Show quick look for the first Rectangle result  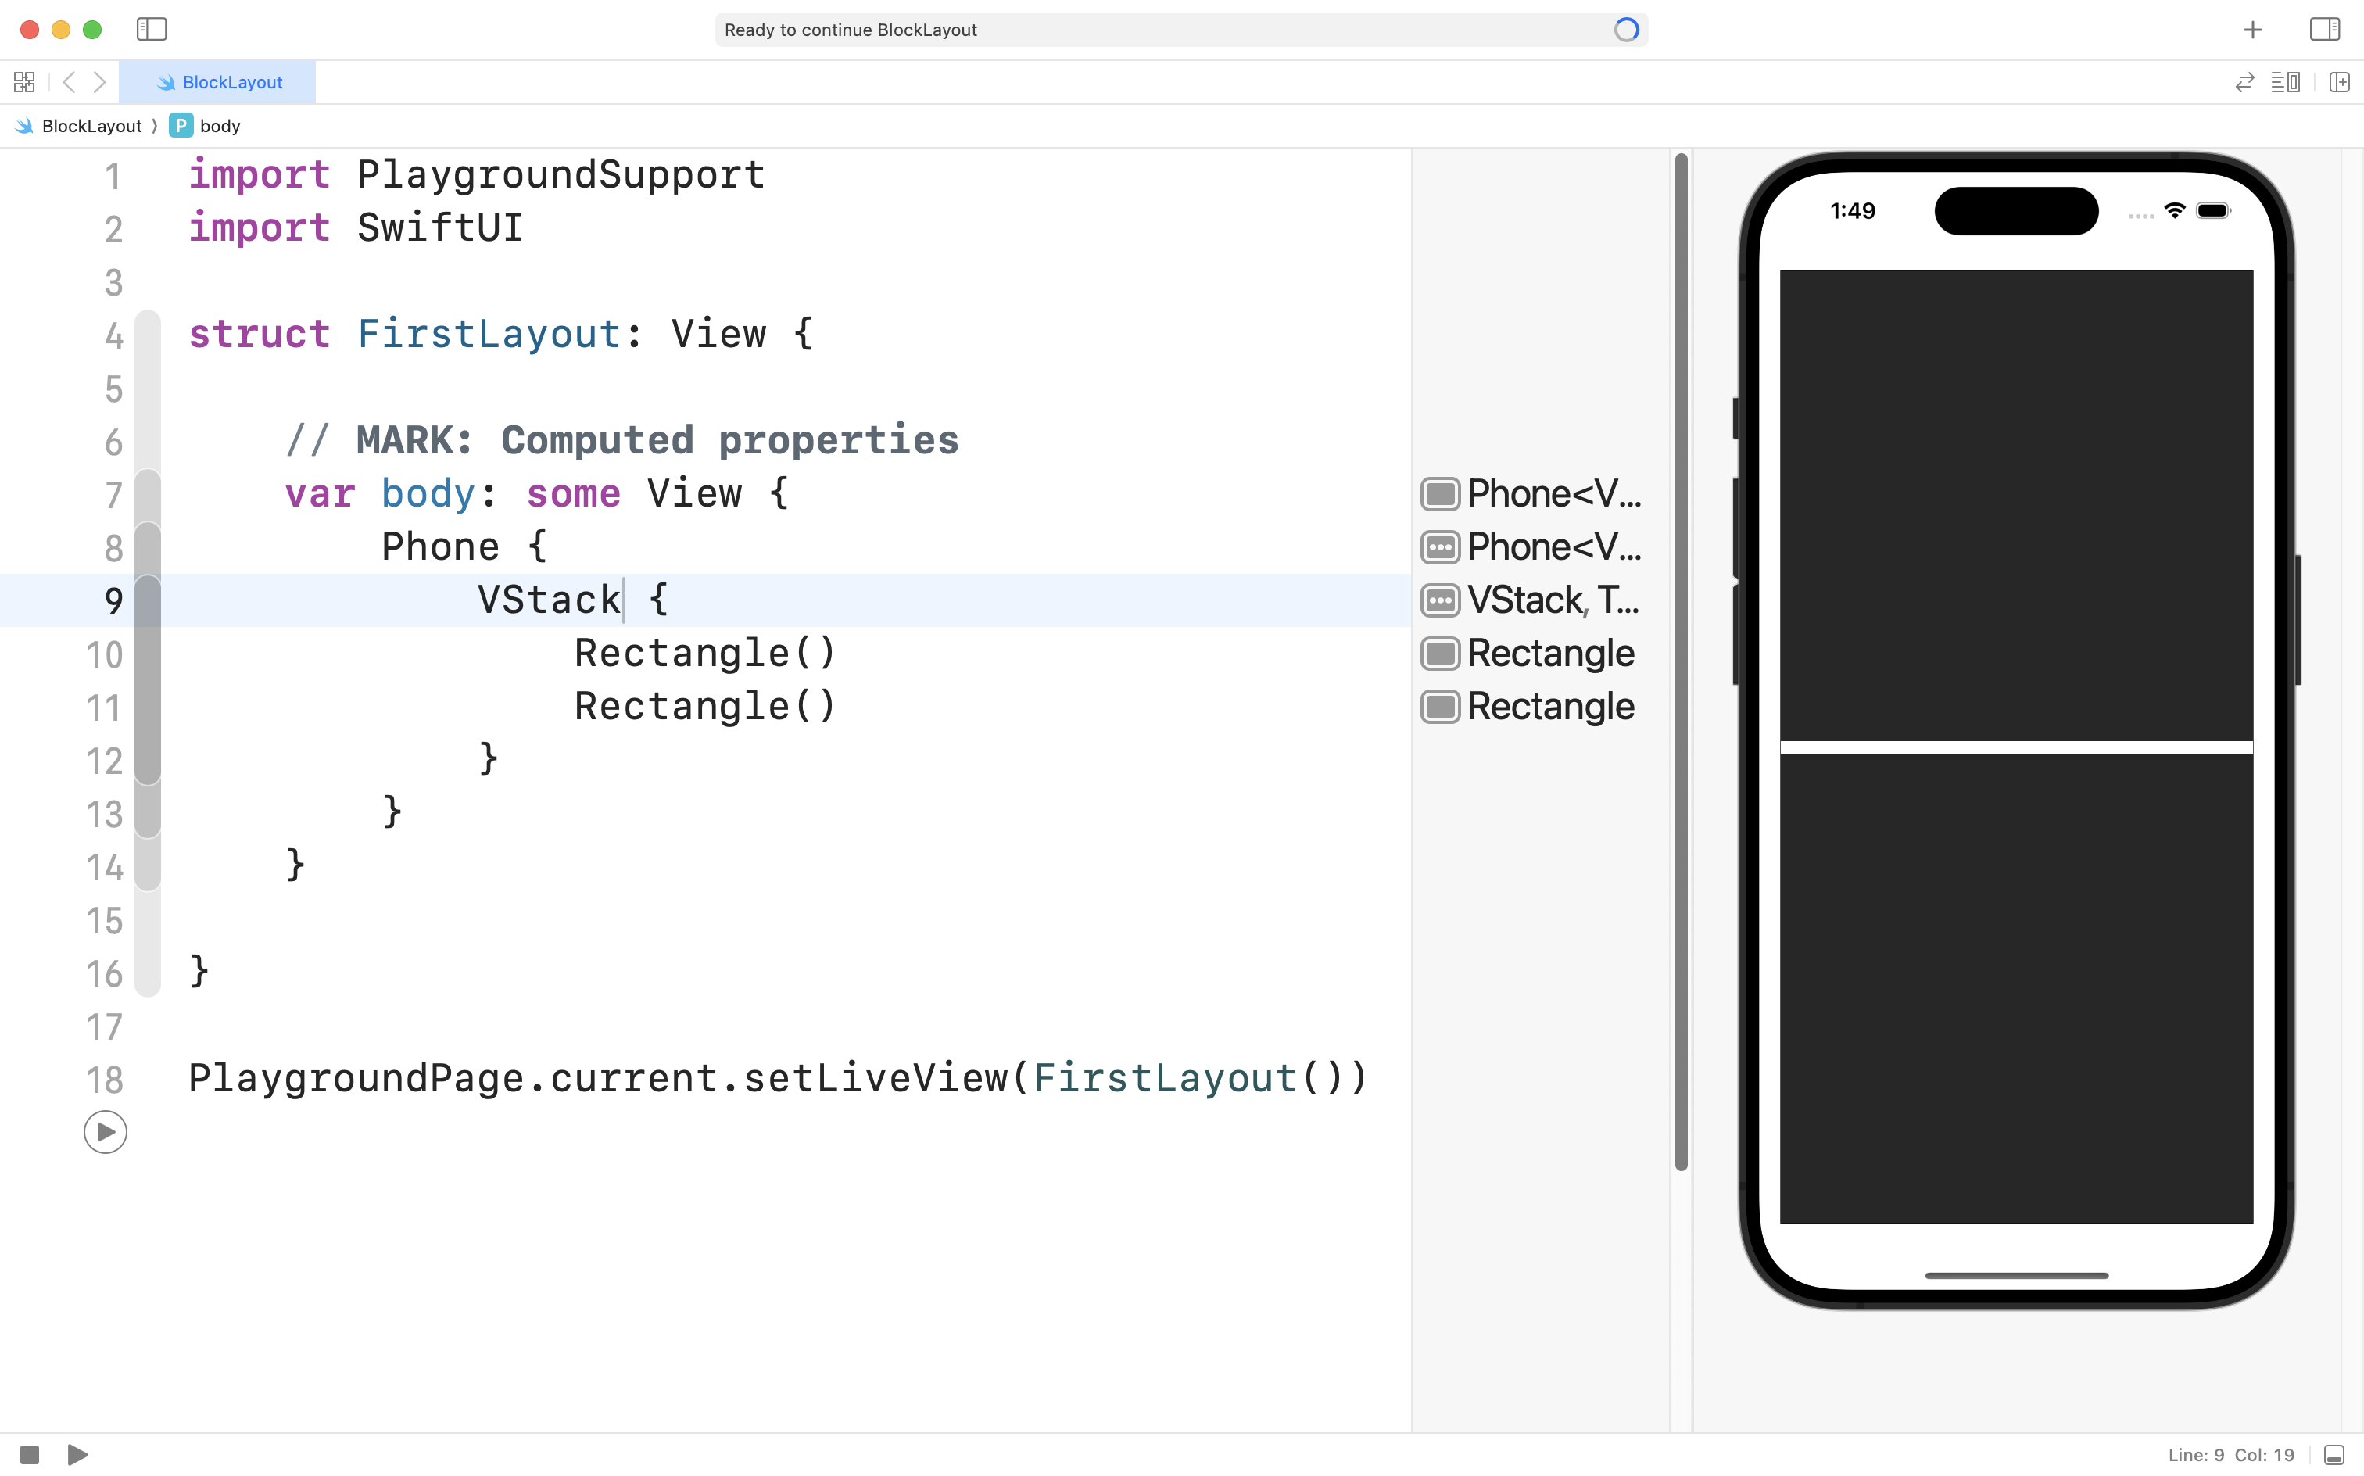click(1440, 653)
